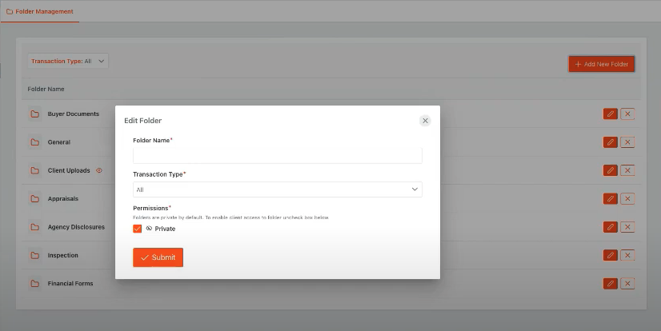Open the Transaction Type dropdown in dialog
661x331 pixels.
(x=278, y=189)
